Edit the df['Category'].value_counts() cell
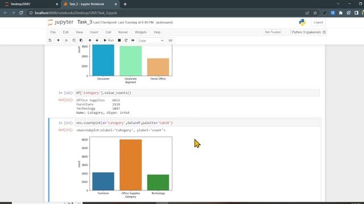This screenshot has height=204, width=364. pos(197,93)
